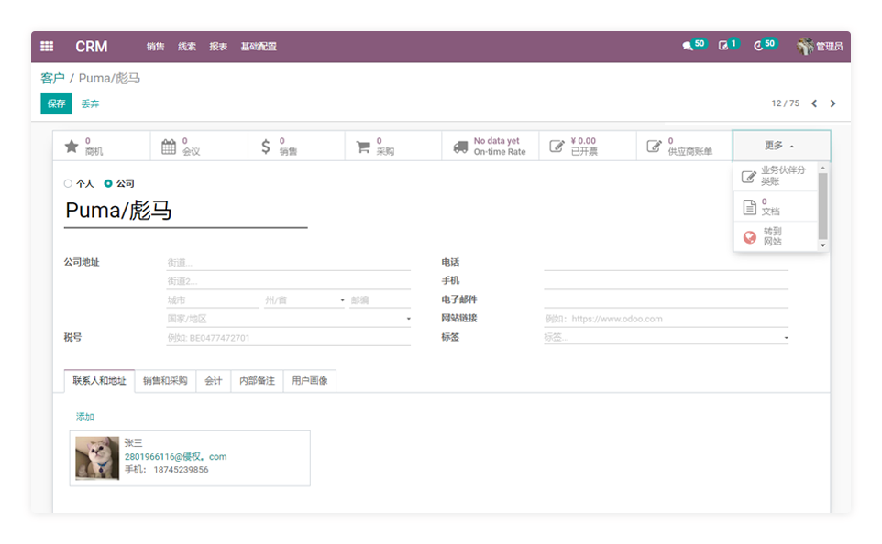Switch to the 销售和采购 tab
882x544 pixels.
coord(165,381)
